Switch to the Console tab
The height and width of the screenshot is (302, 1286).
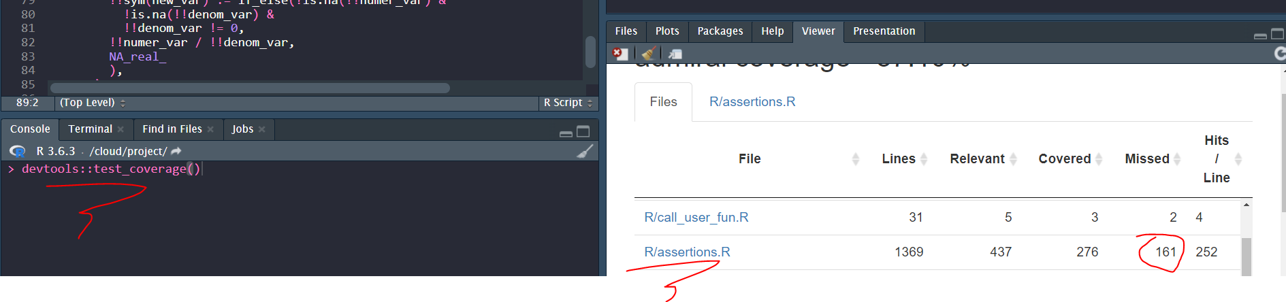point(30,129)
